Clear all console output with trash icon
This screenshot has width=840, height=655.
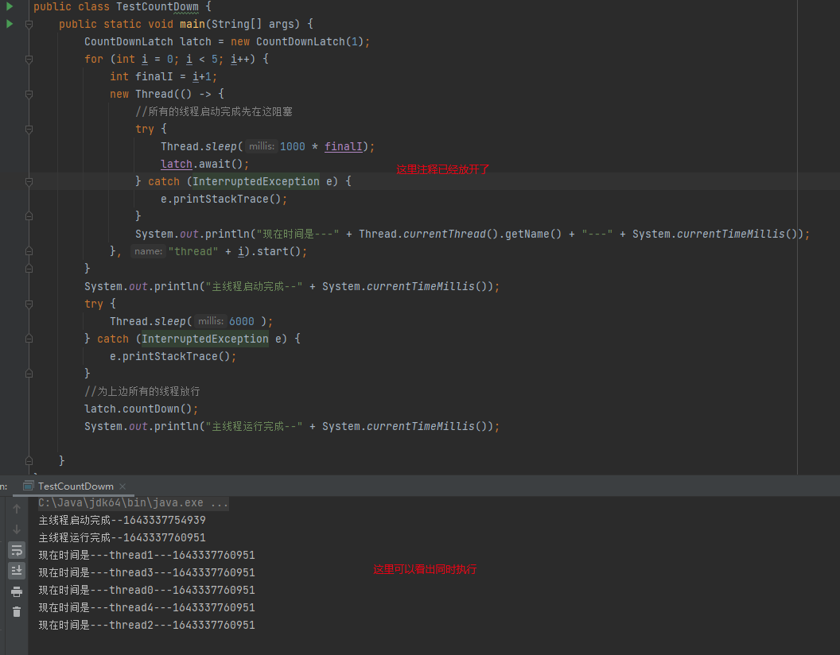click(x=17, y=611)
